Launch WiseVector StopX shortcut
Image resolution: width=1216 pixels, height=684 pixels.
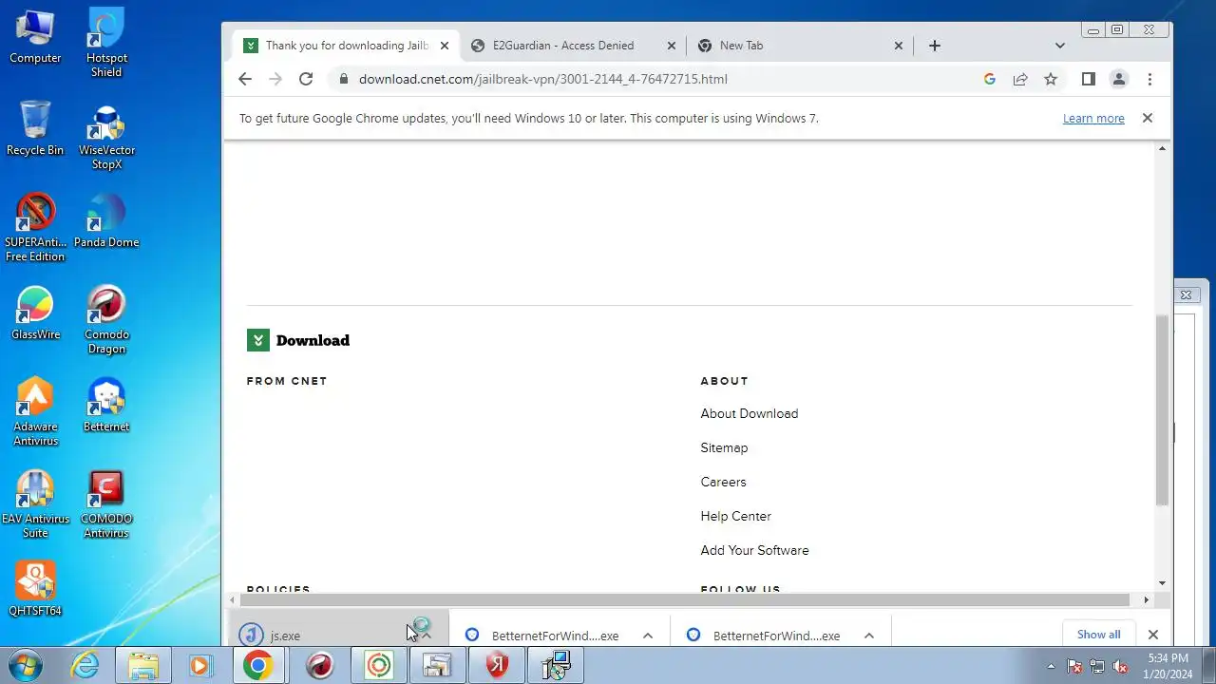[106, 136]
